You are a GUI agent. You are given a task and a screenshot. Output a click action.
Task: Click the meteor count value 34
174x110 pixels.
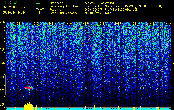pos(40,13)
